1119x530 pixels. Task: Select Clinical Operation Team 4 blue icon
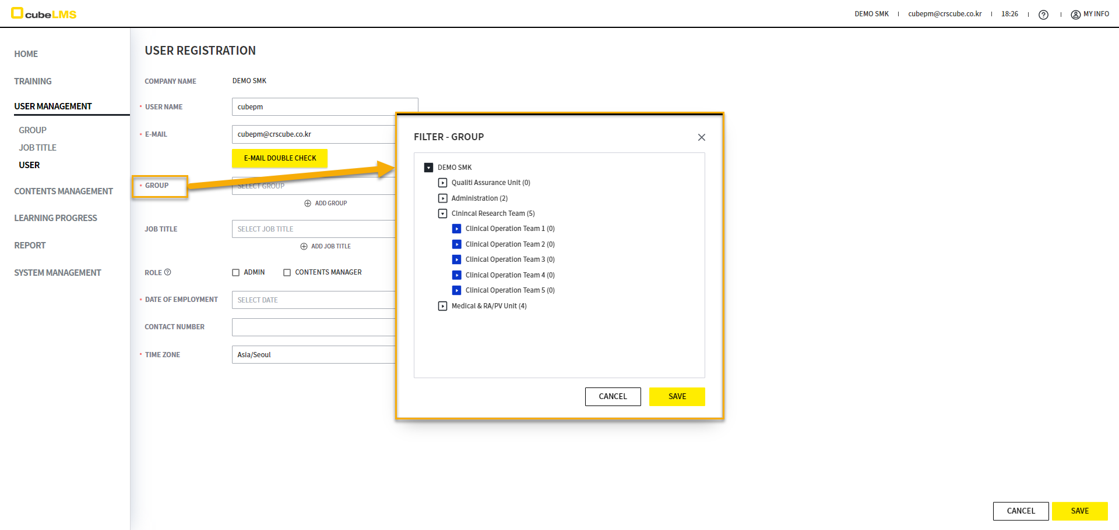click(456, 275)
